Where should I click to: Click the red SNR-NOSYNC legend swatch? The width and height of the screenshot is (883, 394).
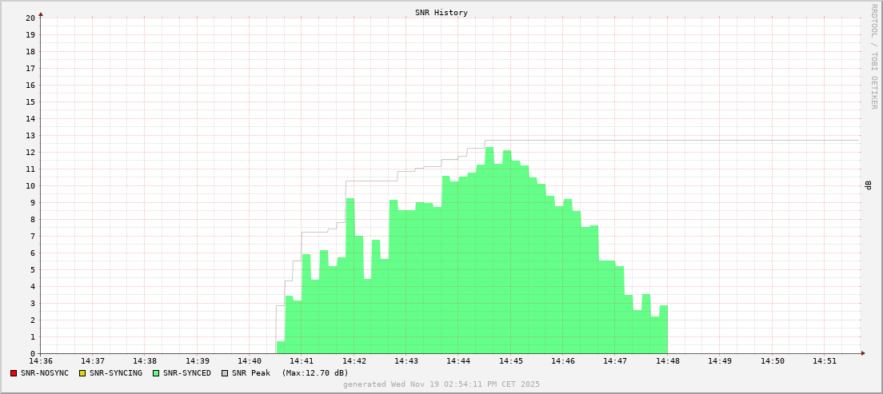point(14,373)
